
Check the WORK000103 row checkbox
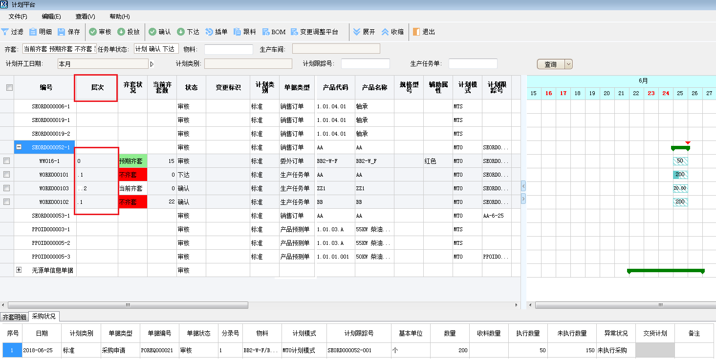7,188
